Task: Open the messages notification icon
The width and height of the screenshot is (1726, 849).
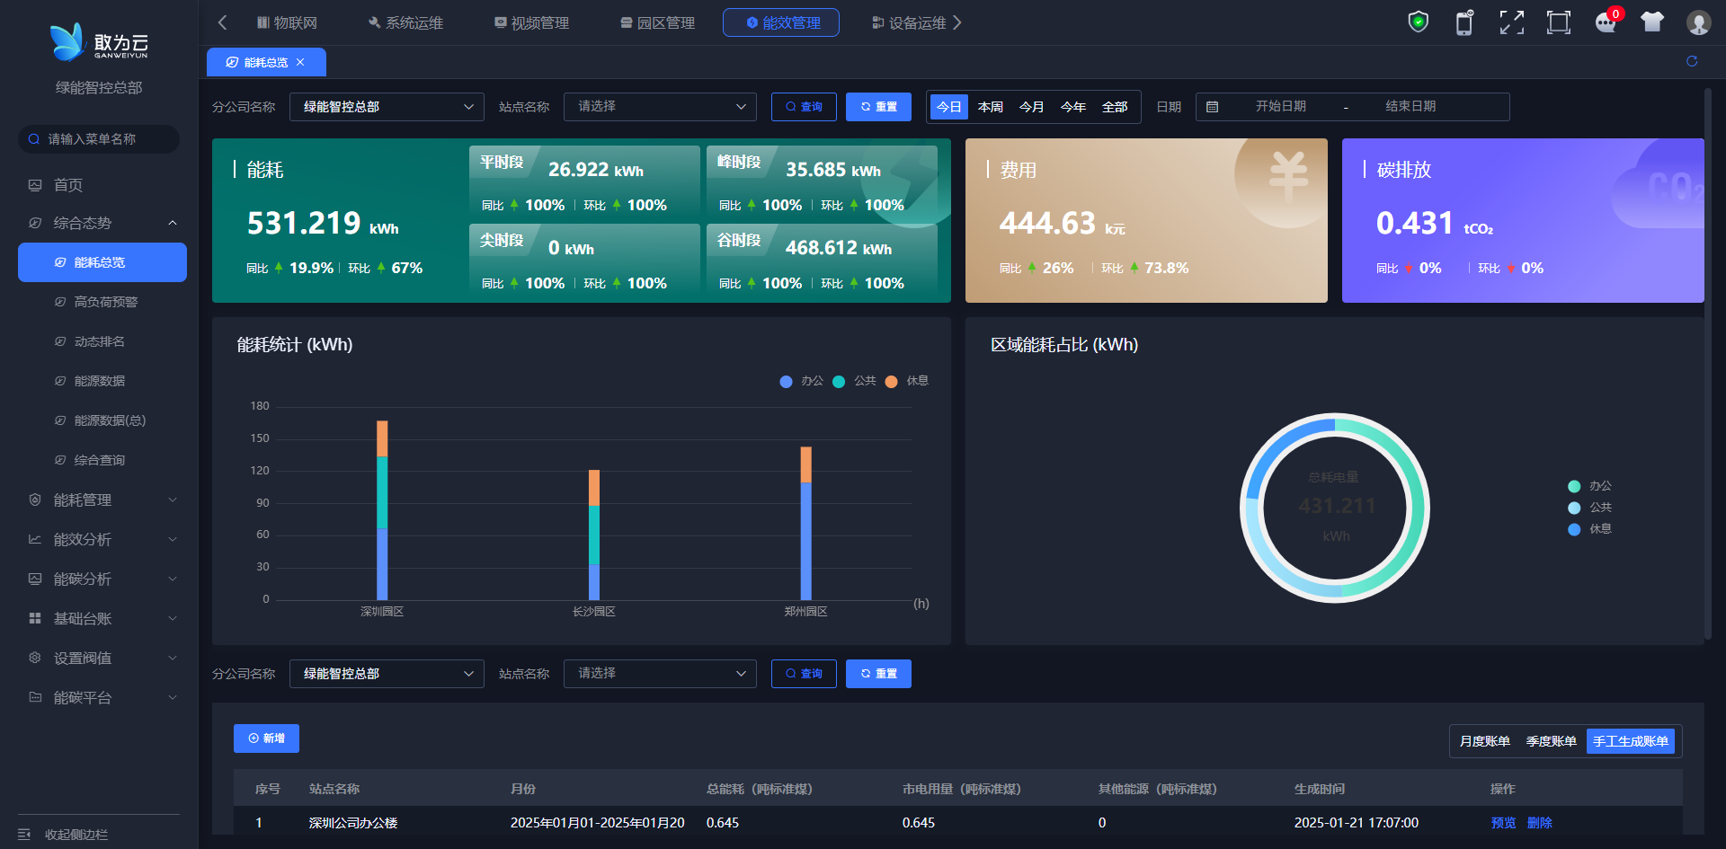Action: [x=1606, y=22]
